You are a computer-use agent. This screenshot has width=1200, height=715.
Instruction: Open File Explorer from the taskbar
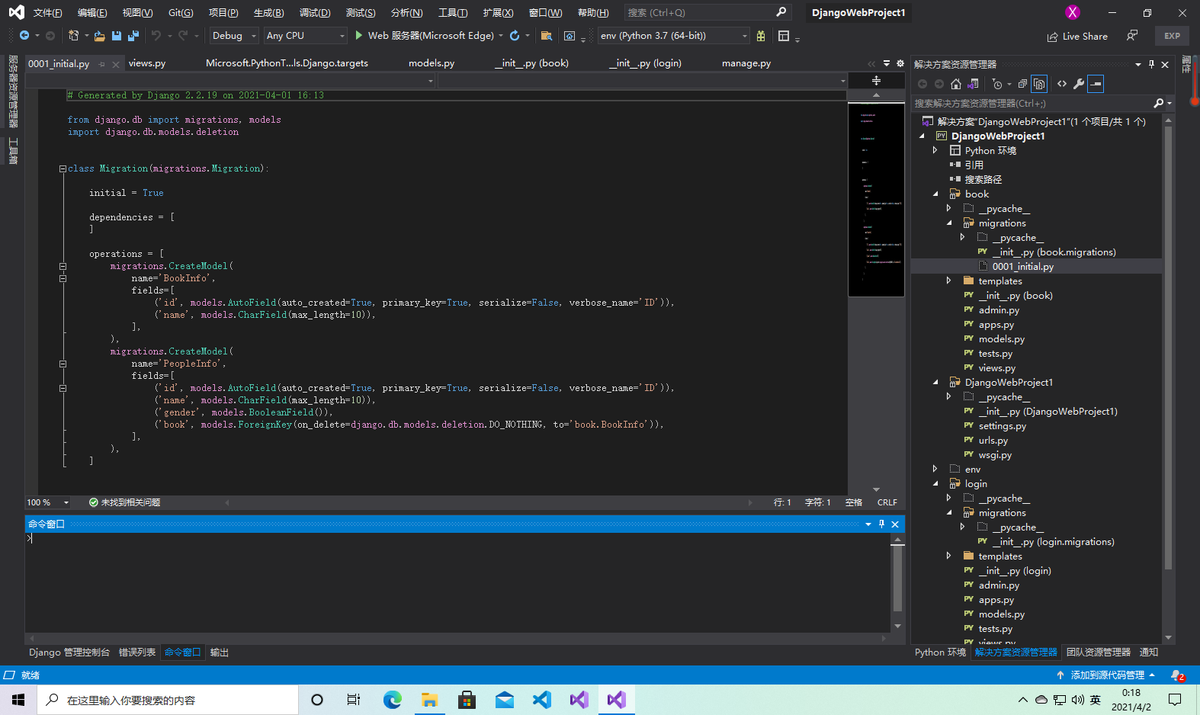click(430, 700)
